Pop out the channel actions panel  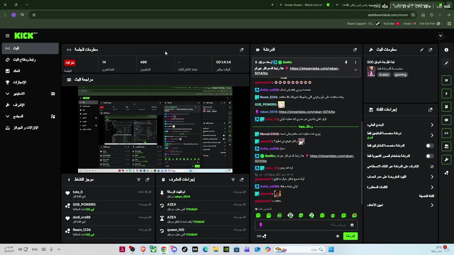coord(430,110)
